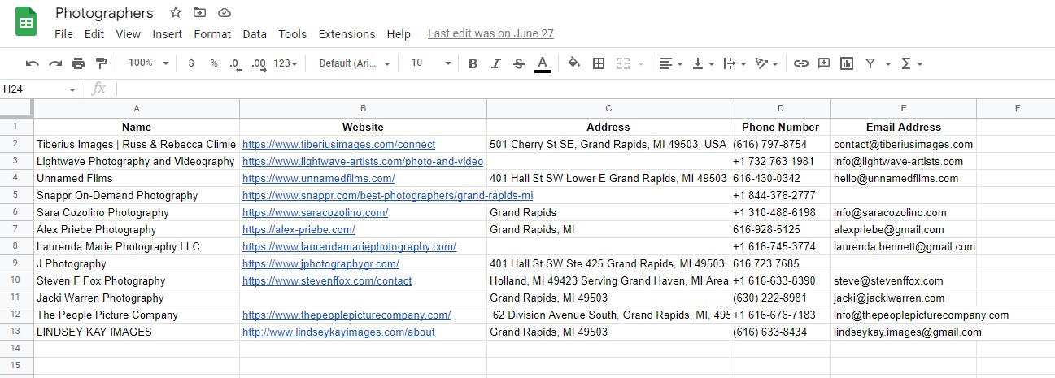Open the Format menu
Image resolution: width=1055 pixels, height=378 pixels.
point(212,34)
